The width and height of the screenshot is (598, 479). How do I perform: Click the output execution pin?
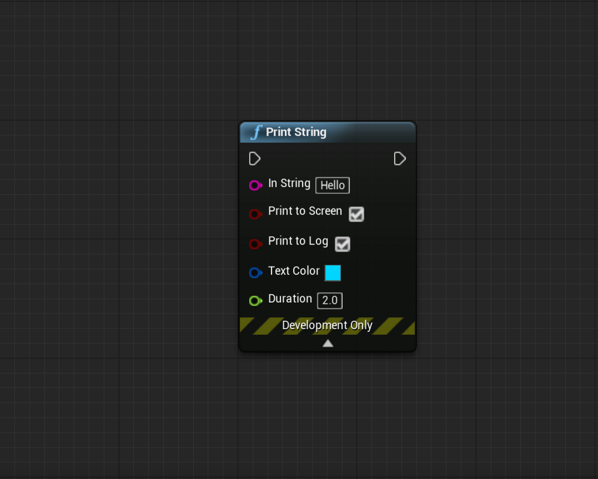399,159
